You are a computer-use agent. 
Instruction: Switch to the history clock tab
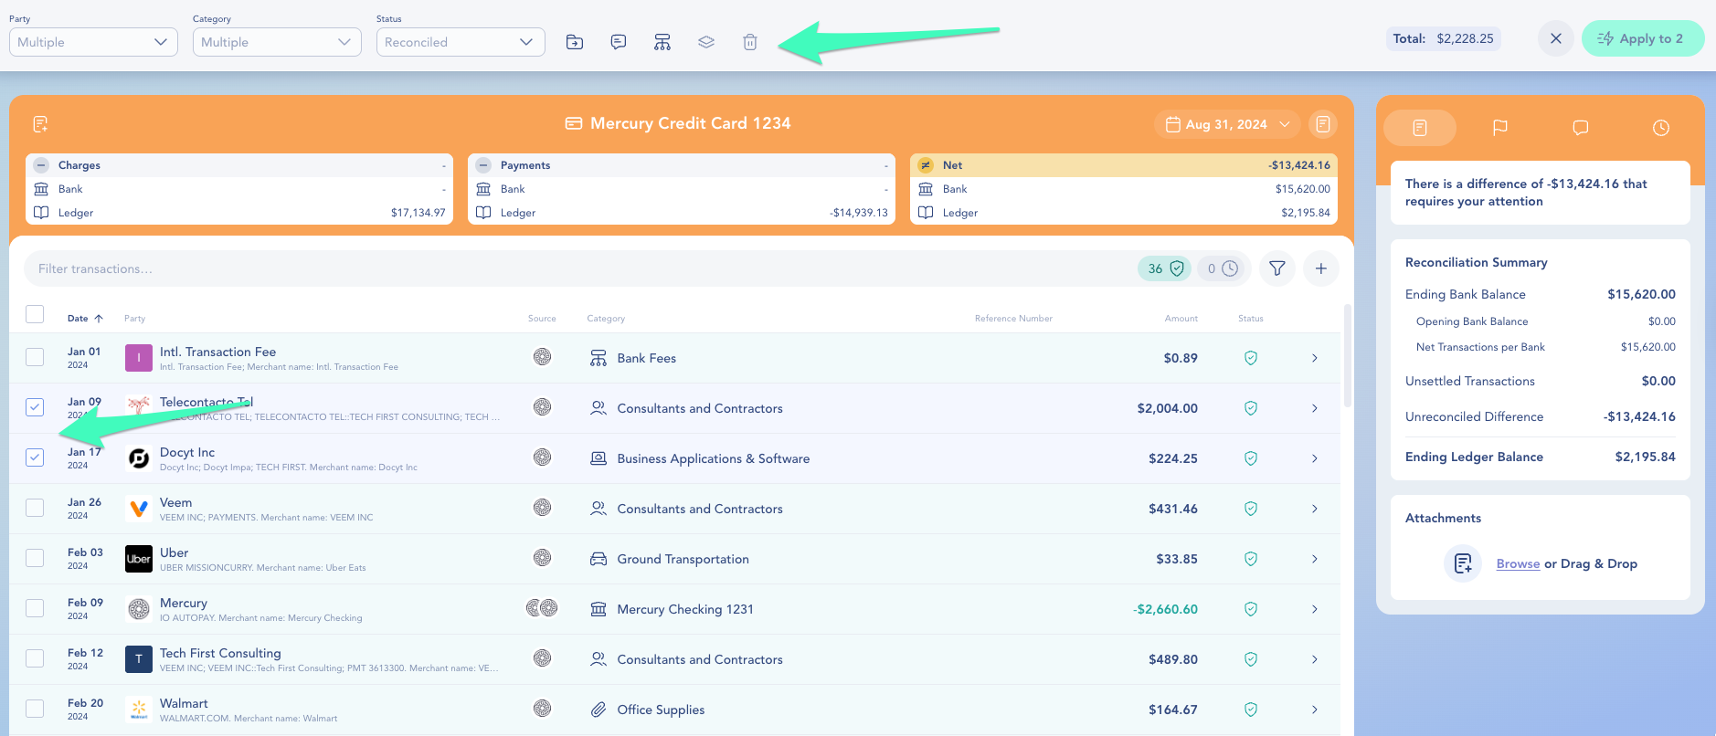(1661, 128)
